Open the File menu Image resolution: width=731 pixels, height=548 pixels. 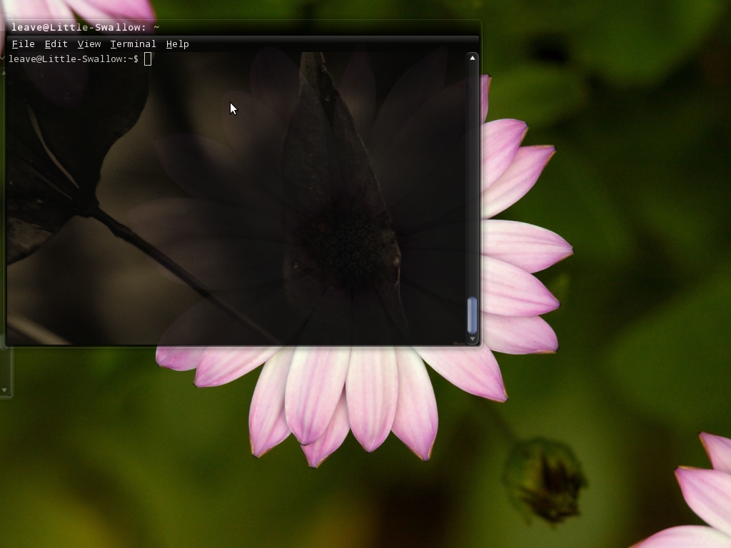tap(23, 44)
